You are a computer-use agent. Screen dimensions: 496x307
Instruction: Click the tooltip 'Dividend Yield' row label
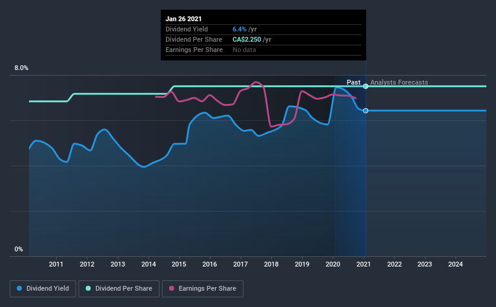[187, 29]
